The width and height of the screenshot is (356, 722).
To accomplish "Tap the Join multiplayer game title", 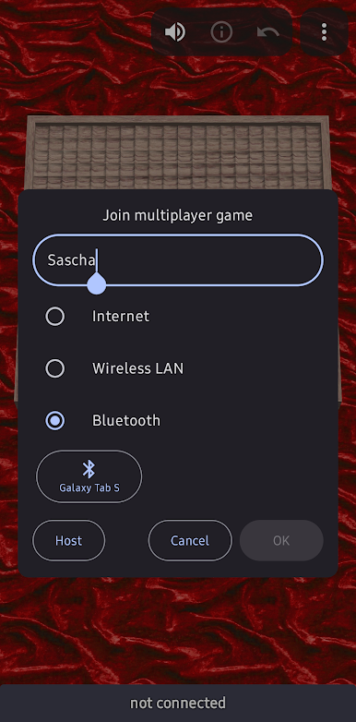I will pyautogui.click(x=178, y=215).
